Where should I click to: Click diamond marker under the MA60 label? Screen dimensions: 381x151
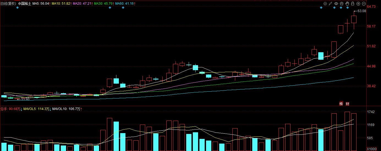pyautogui.click(x=123, y=8)
